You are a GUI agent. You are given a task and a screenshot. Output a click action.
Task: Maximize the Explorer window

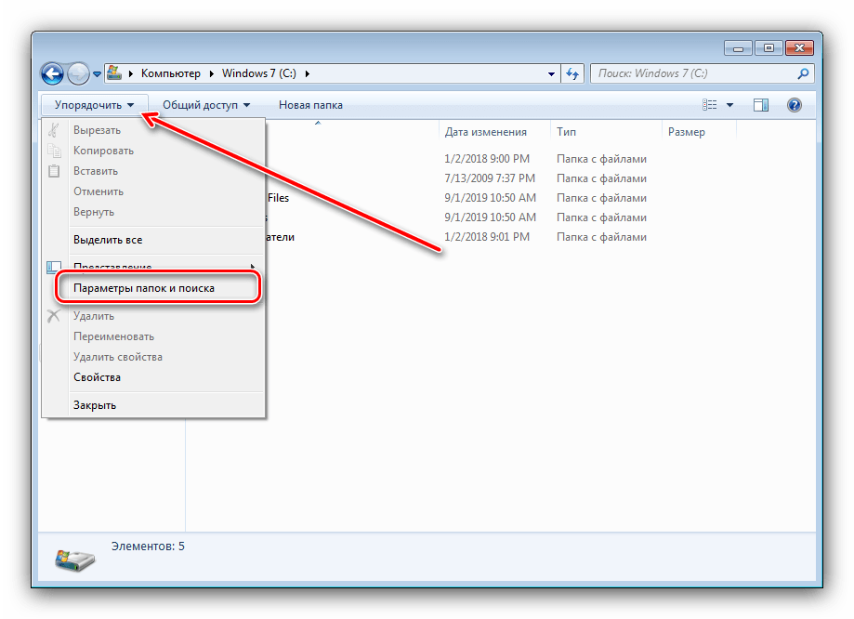769,48
